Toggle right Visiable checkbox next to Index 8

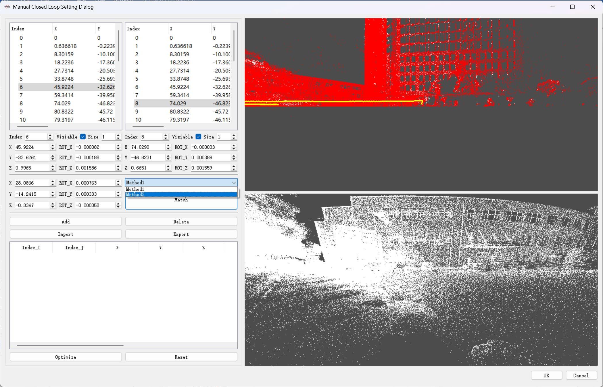click(x=198, y=137)
